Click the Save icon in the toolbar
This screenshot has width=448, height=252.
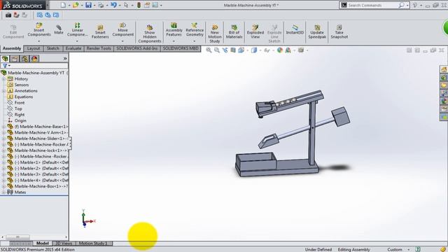pos(89,5)
